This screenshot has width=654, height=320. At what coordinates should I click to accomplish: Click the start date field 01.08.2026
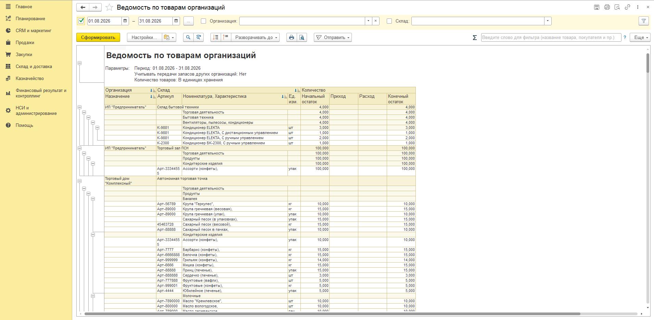[104, 21]
